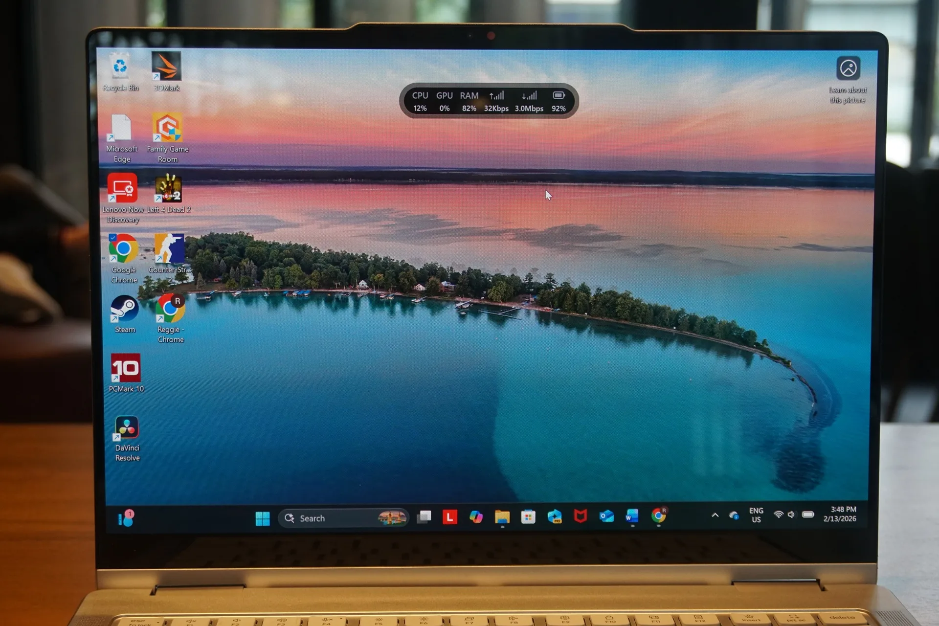The height and width of the screenshot is (626, 939).
Task: Launch Copilot from the taskbar
Action: (x=476, y=517)
